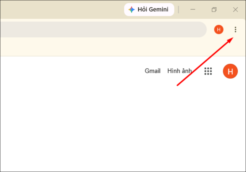Viewport: 246px width, 172px height.
Task: Restore down the Chrome window
Action: (214, 9)
